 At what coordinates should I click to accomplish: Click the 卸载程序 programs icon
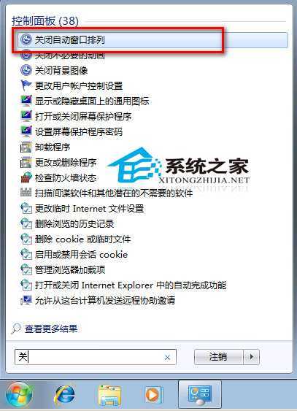(26, 147)
